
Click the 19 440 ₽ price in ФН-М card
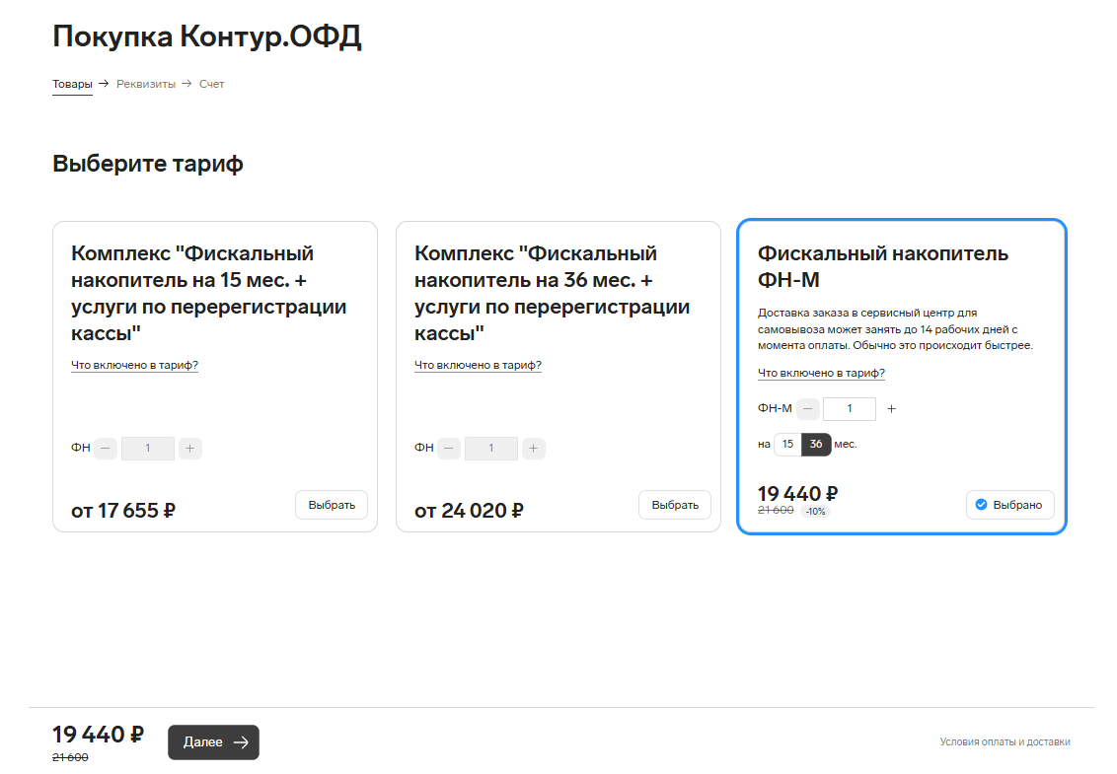click(x=798, y=493)
